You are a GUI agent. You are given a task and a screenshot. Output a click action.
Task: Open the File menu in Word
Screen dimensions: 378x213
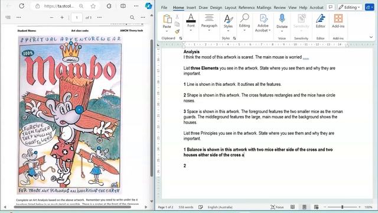[164, 8]
